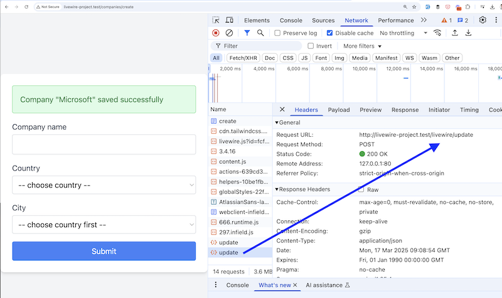This screenshot has width=502, height=298.
Task: Open the Initiator tab
Action: [x=439, y=110]
